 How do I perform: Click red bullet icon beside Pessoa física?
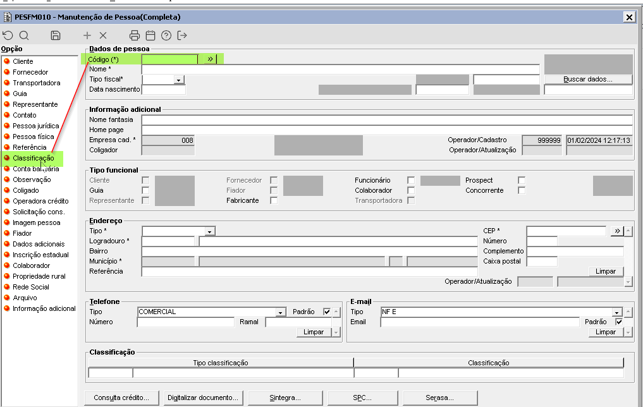click(7, 137)
